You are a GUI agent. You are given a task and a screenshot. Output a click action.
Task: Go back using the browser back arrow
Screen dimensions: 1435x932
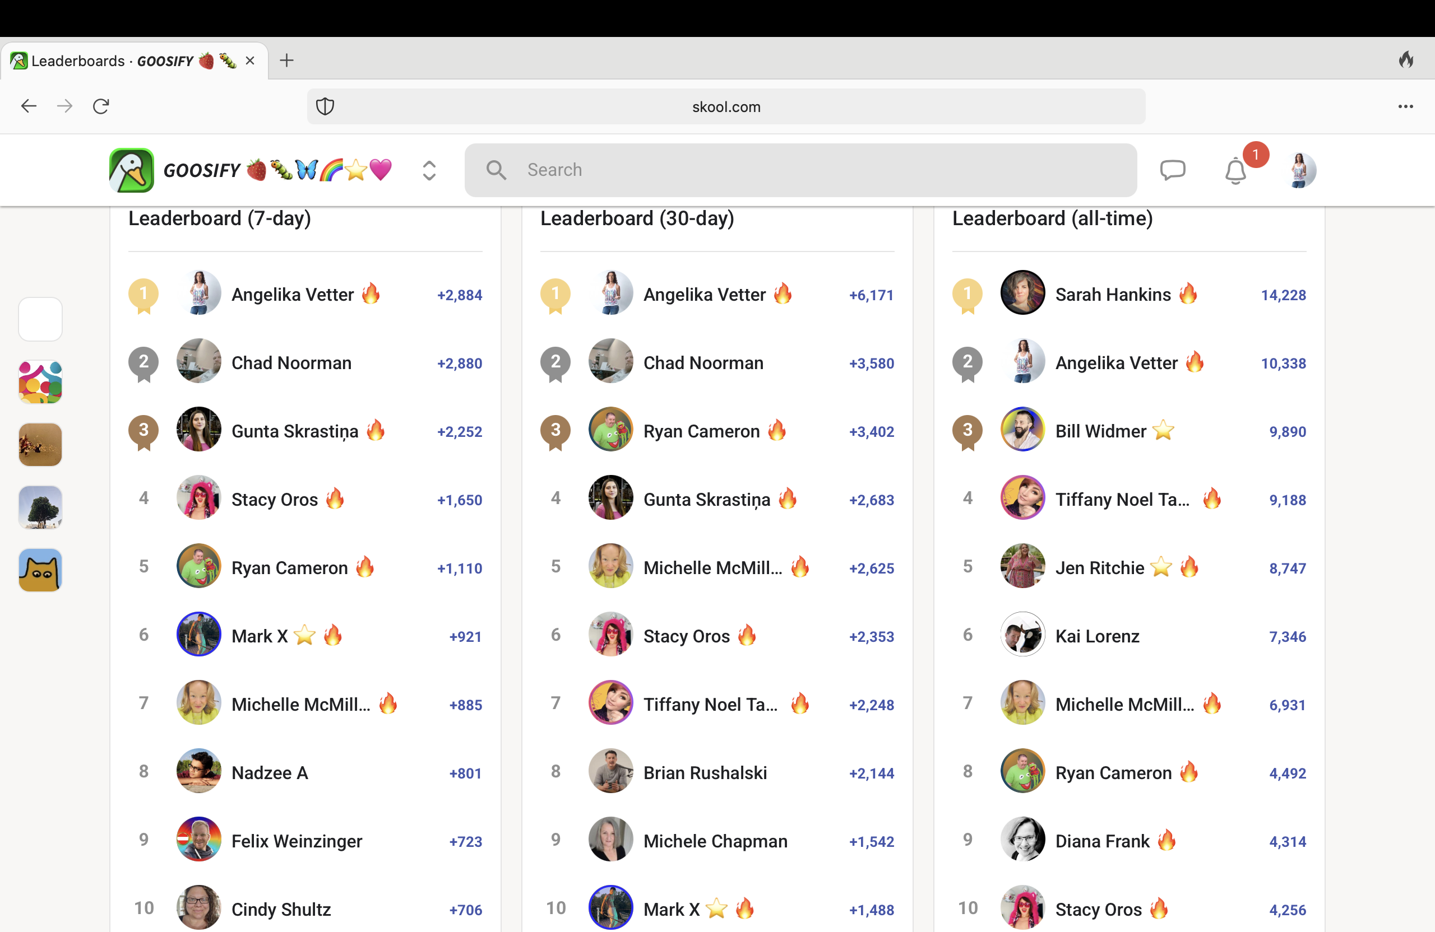tap(29, 106)
